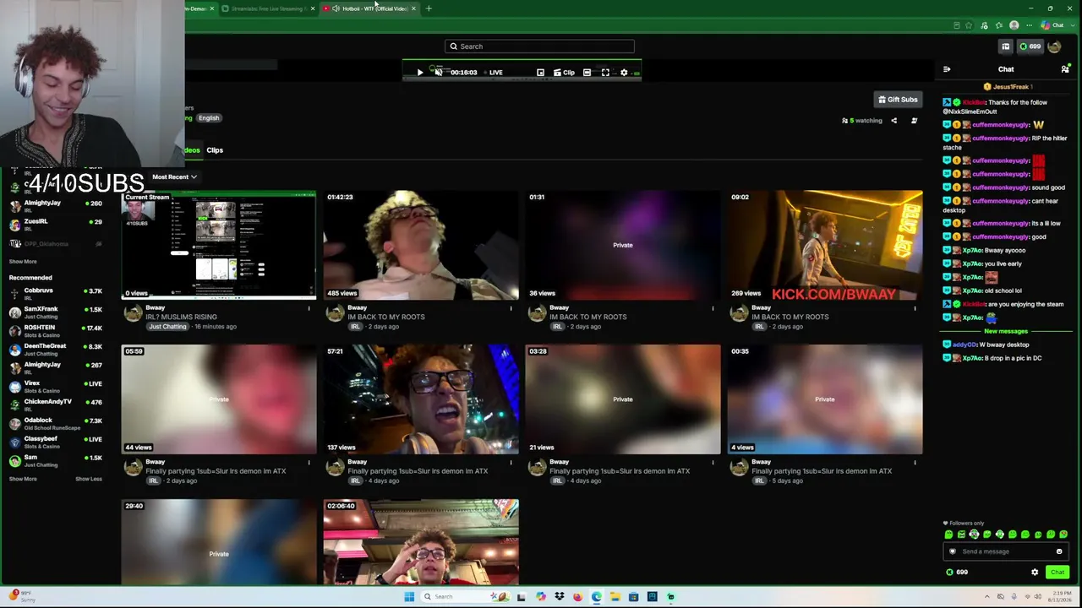Screen dimensions: 1082x608
Task: Switch to the Hotboii WTF browser tab
Action: [369, 8]
